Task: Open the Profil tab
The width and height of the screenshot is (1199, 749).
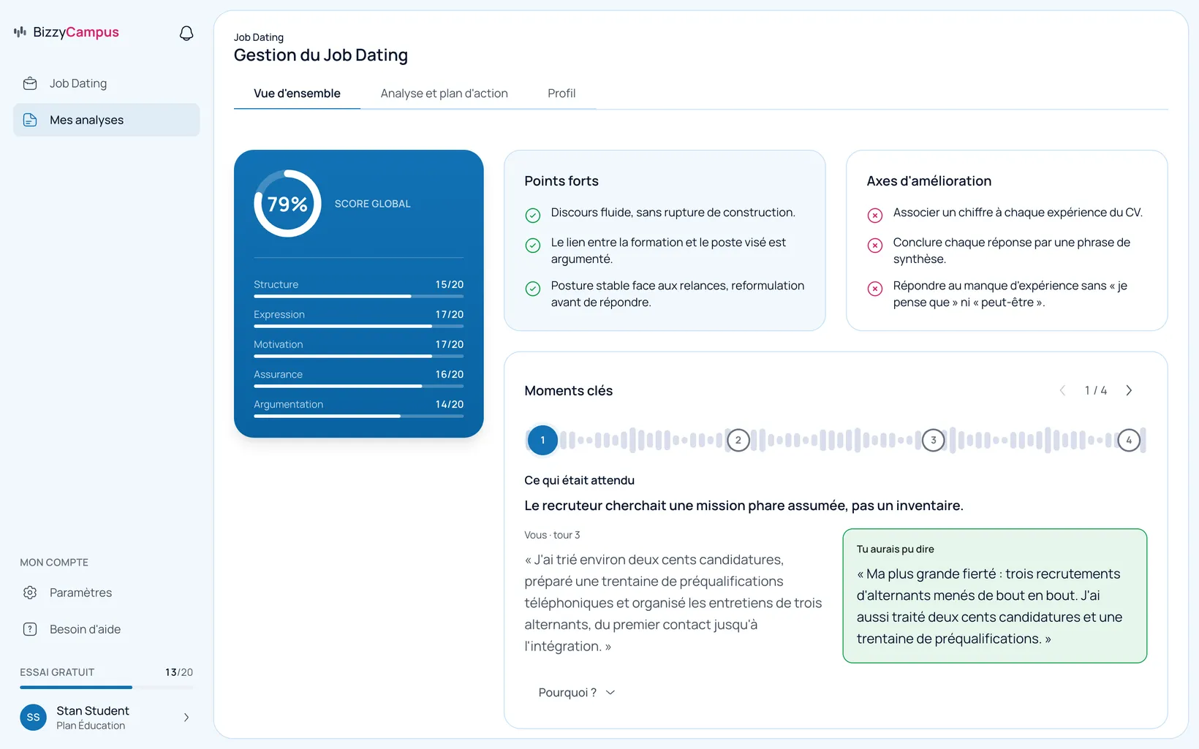Action: pyautogui.click(x=561, y=94)
